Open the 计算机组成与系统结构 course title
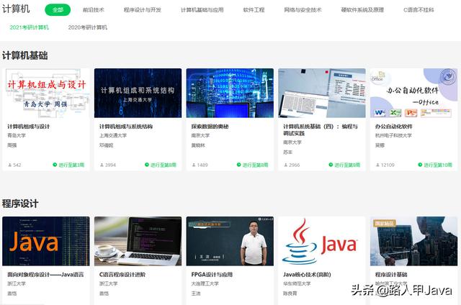This screenshot has width=461, height=305. click(x=126, y=127)
